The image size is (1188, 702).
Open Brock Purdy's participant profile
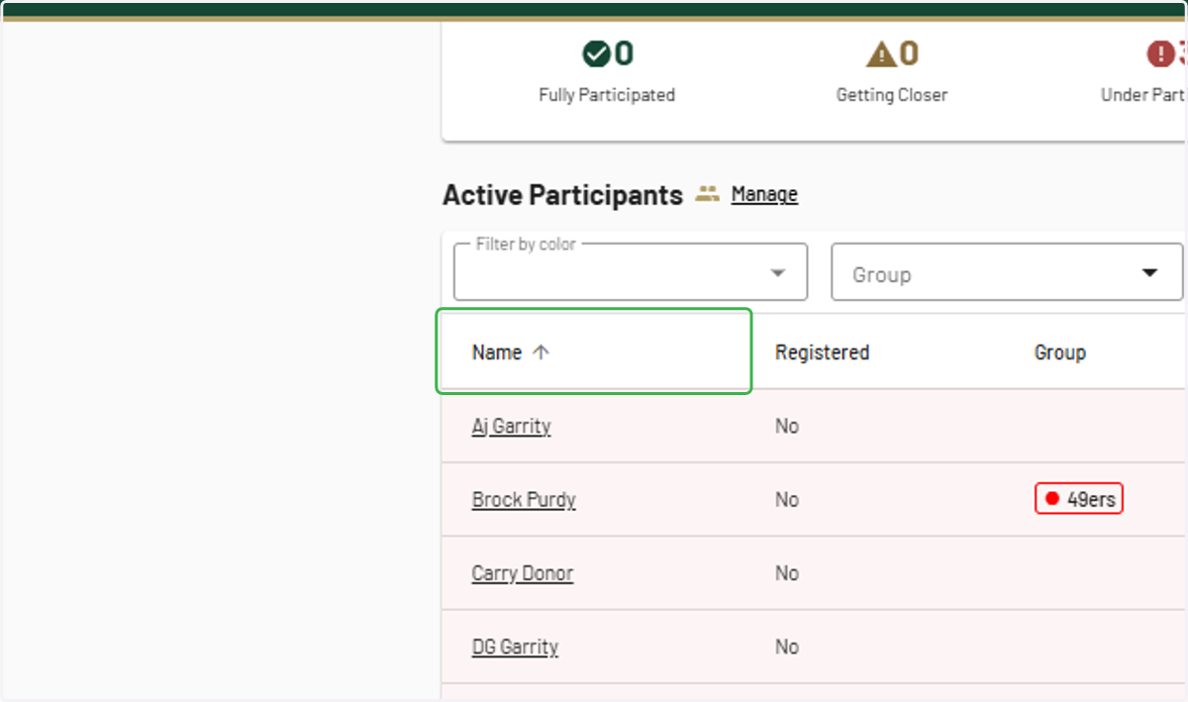pos(524,500)
